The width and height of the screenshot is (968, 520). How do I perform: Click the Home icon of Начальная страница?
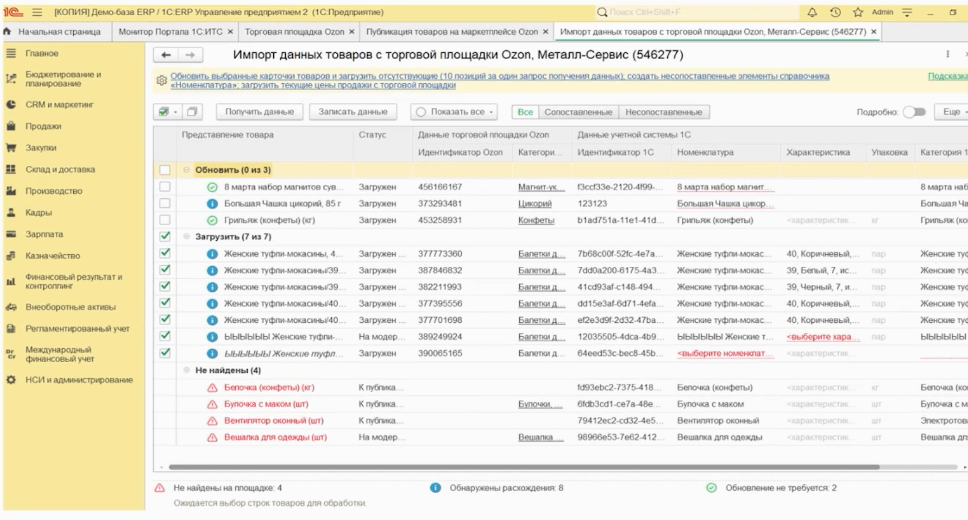8,32
